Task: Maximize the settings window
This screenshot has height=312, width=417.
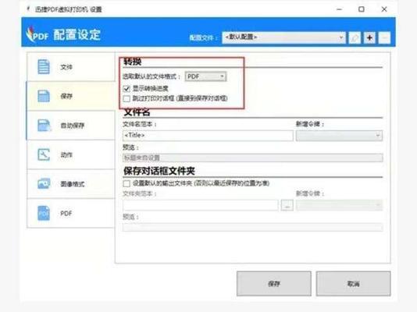Action: pos(362,9)
